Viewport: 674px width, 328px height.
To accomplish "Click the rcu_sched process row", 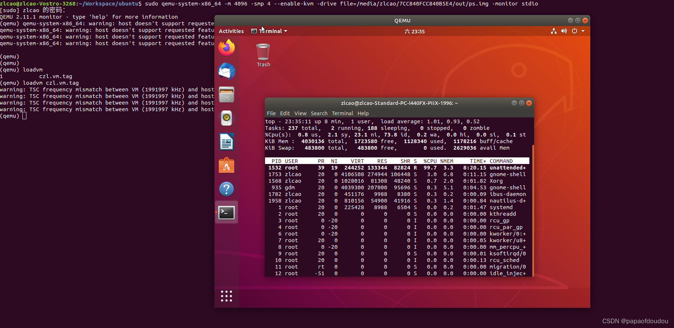I will (397, 260).
